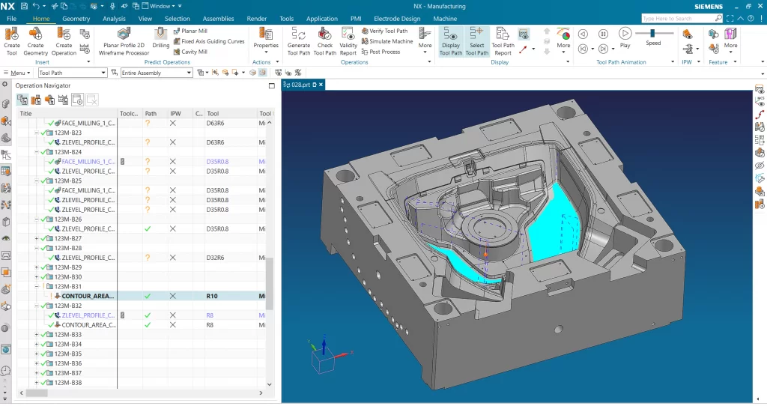Screen dimensions: 767x406
Task: Click Fixed Axis Guiding Curves
Action: [x=209, y=41]
